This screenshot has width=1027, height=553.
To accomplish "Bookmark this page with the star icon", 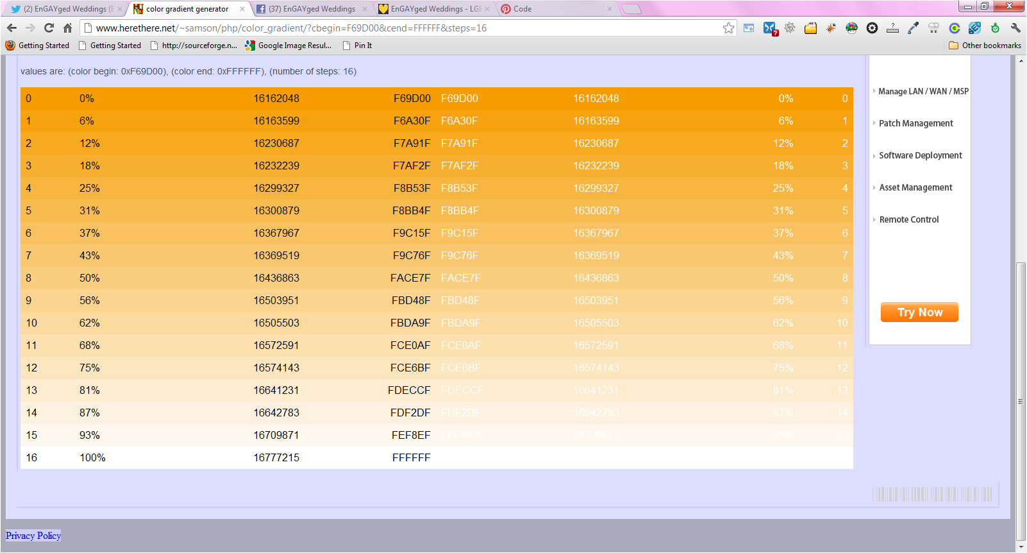I will pyautogui.click(x=728, y=28).
